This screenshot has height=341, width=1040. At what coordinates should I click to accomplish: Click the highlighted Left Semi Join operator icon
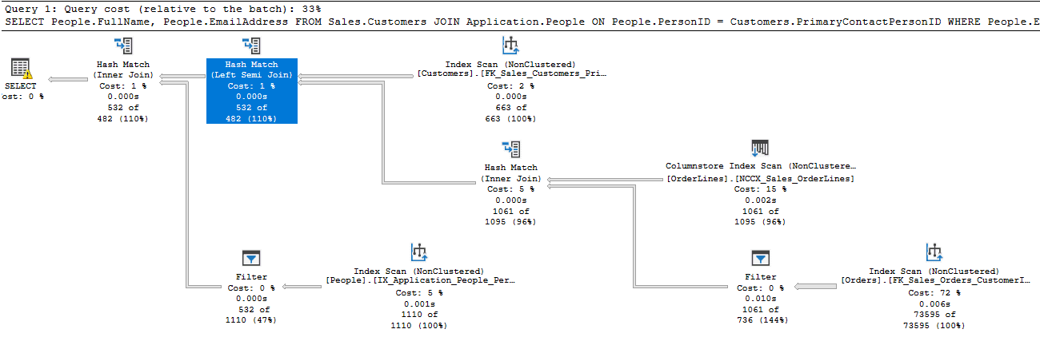coord(251,46)
